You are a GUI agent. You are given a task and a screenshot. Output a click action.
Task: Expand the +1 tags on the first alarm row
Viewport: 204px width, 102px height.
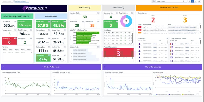(198, 27)
